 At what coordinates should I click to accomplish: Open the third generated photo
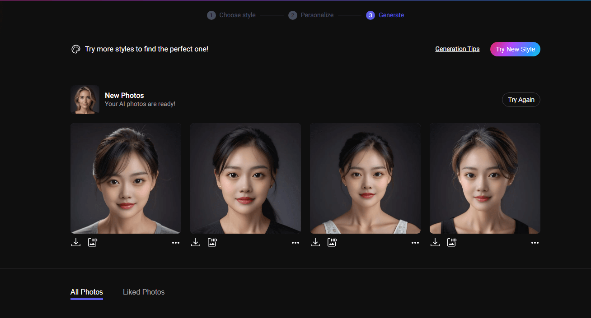click(365, 178)
